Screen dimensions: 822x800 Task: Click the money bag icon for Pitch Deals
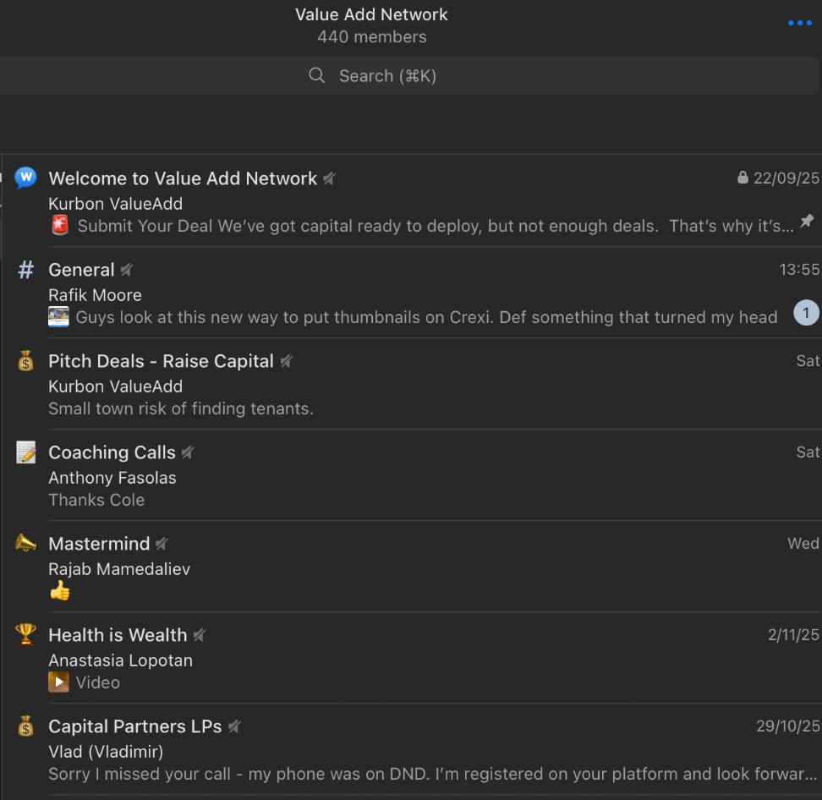pos(25,361)
